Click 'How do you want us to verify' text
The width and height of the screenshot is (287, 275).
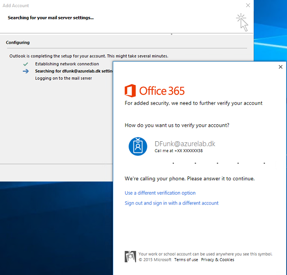point(177,125)
